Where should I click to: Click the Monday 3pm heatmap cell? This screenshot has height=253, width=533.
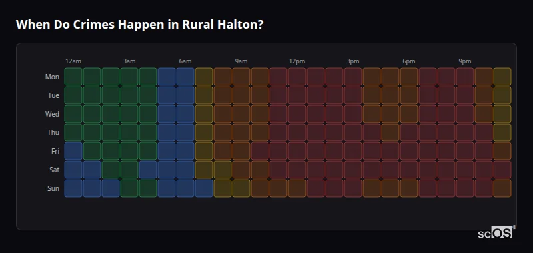click(x=353, y=77)
